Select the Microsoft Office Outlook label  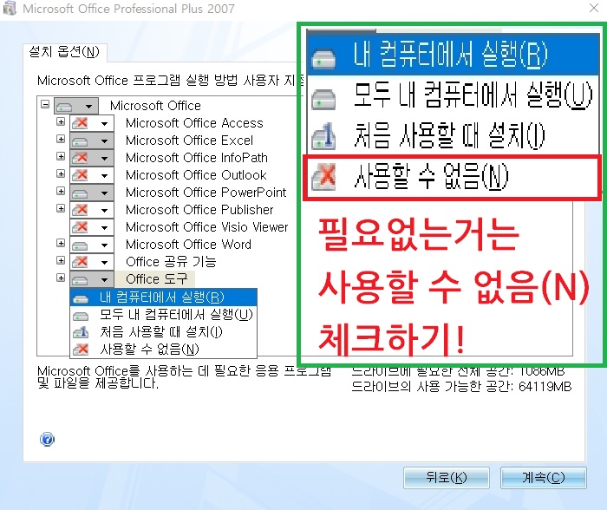coord(196,175)
